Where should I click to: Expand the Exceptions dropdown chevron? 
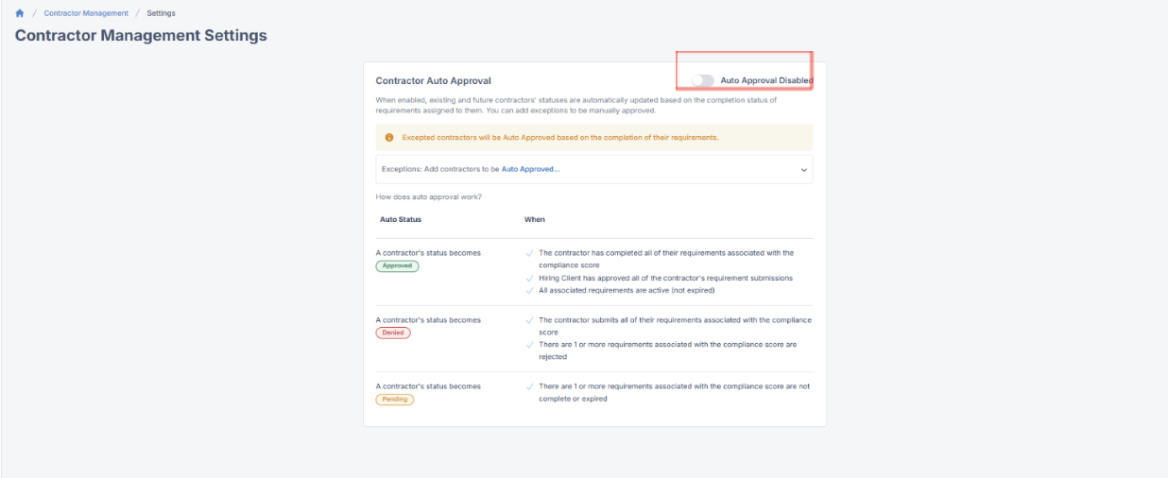(x=804, y=170)
